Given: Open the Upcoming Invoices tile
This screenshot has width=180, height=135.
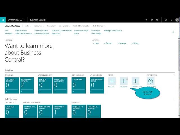Looking at the screenshot, I should (12, 85).
